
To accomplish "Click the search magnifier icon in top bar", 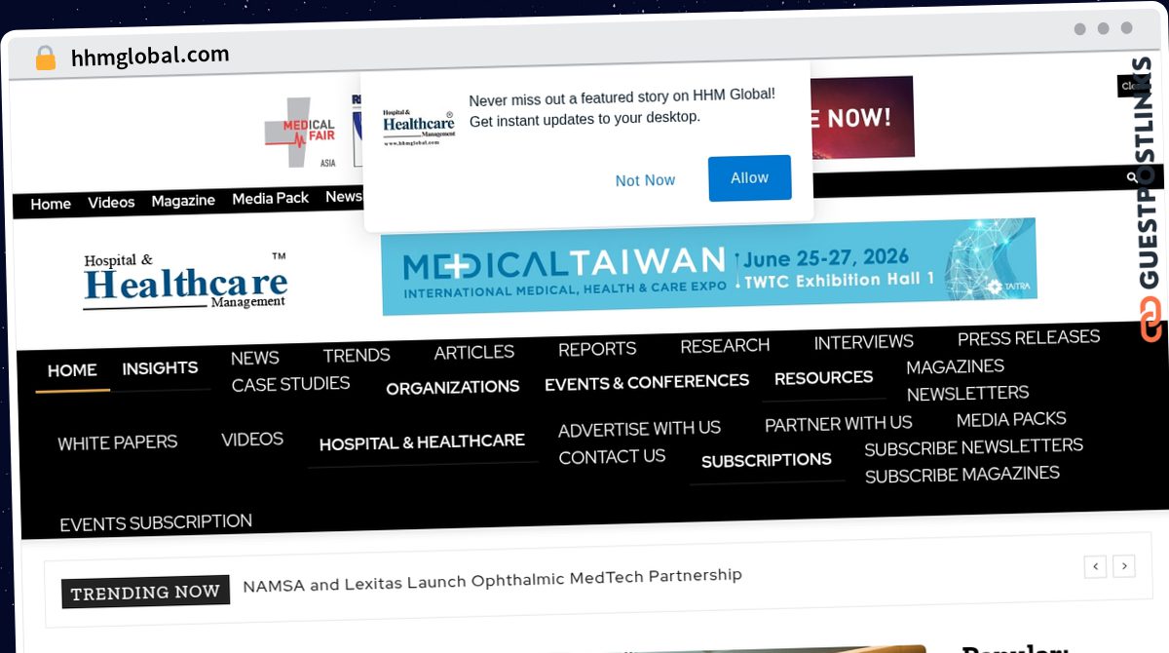I will pyautogui.click(x=1131, y=177).
